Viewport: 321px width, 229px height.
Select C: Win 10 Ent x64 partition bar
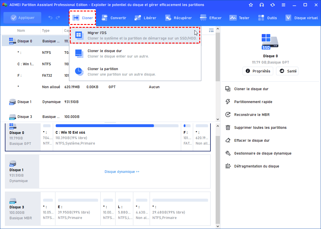[117, 137]
